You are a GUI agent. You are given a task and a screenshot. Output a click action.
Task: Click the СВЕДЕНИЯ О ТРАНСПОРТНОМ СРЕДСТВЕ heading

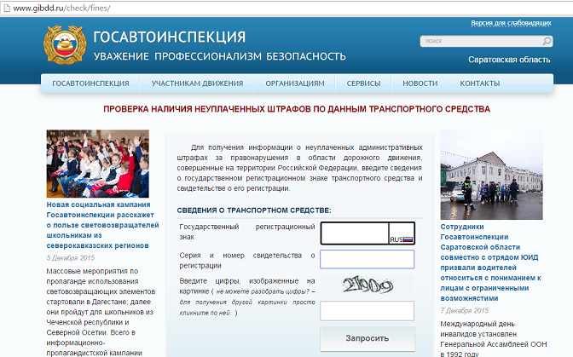254,210
